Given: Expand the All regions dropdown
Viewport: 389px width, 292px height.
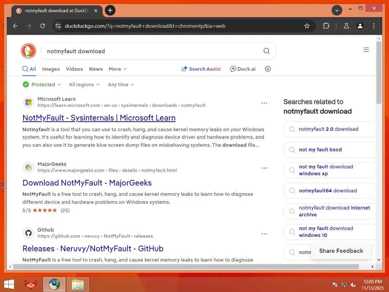Looking at the screenshot, I should [x=84, y=84].
